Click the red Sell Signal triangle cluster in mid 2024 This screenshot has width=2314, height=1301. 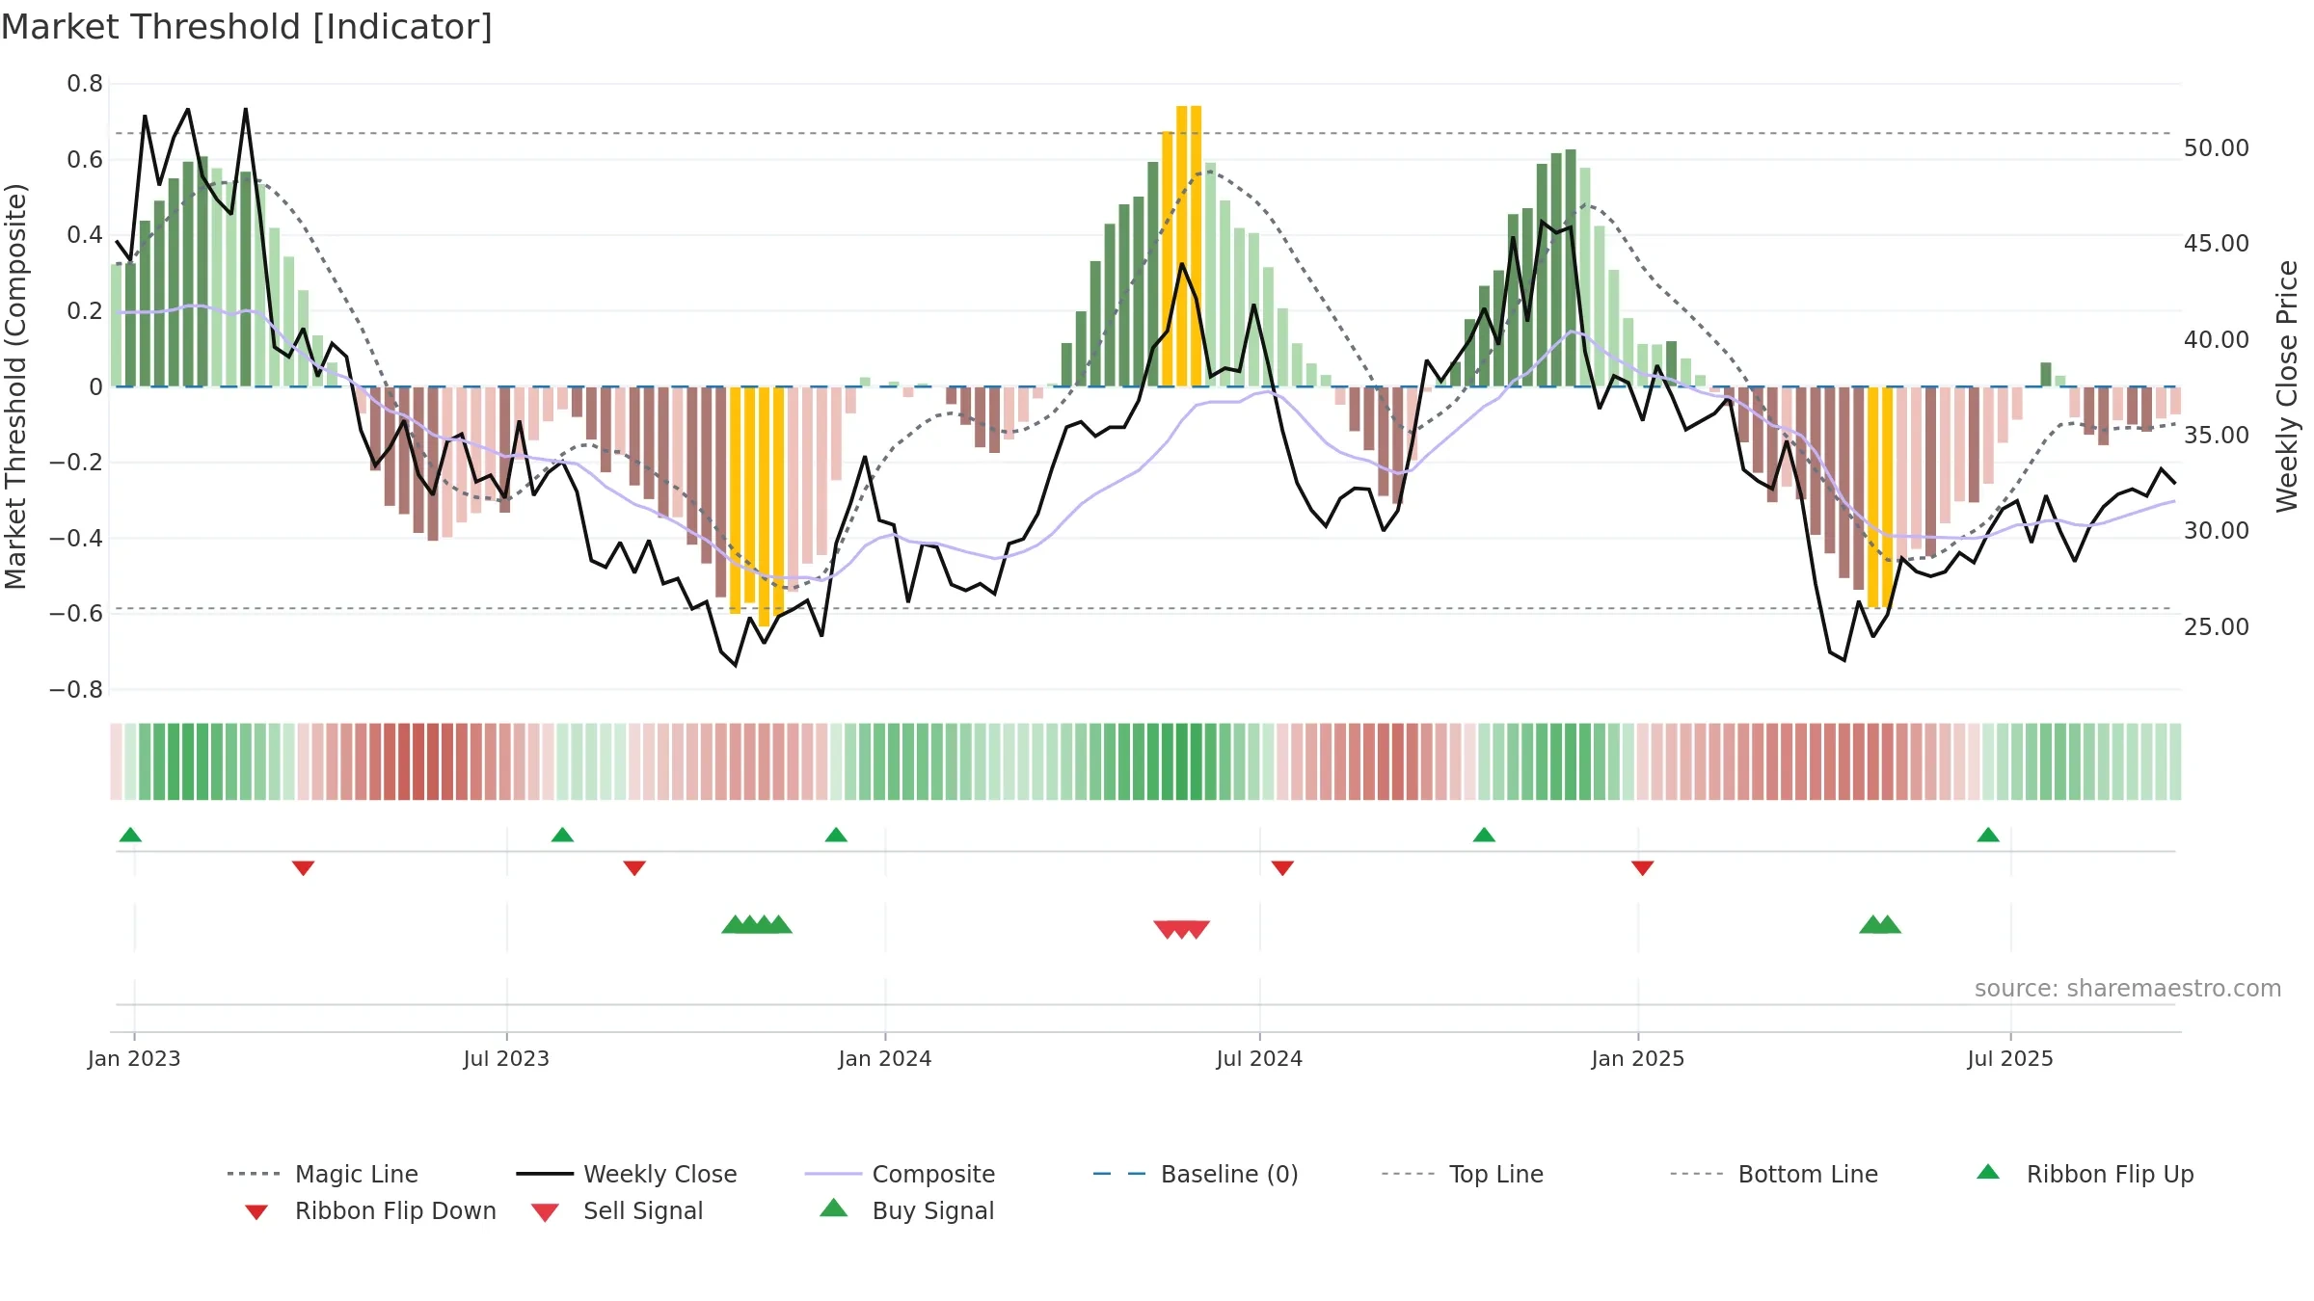pyautogui.click(x=1182, y=929)
